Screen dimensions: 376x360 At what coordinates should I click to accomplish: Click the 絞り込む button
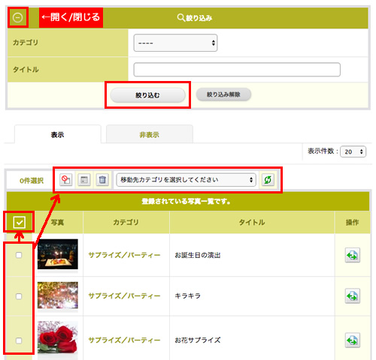tap(147, 95)
